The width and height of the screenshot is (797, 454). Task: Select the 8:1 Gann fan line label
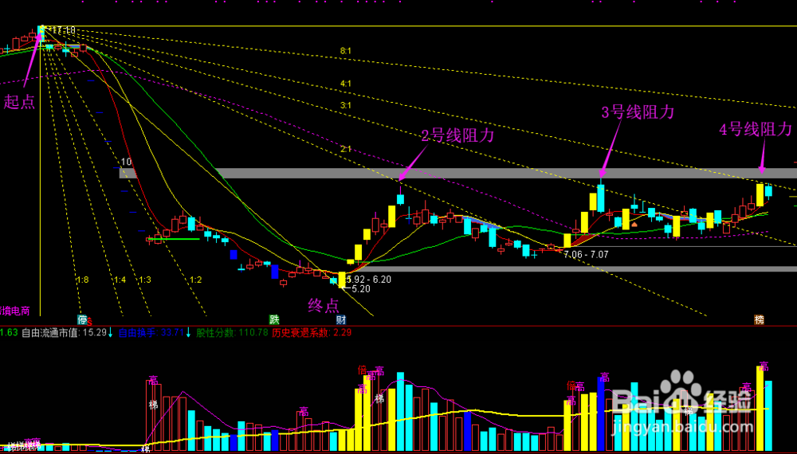click(x=346, y=51)
